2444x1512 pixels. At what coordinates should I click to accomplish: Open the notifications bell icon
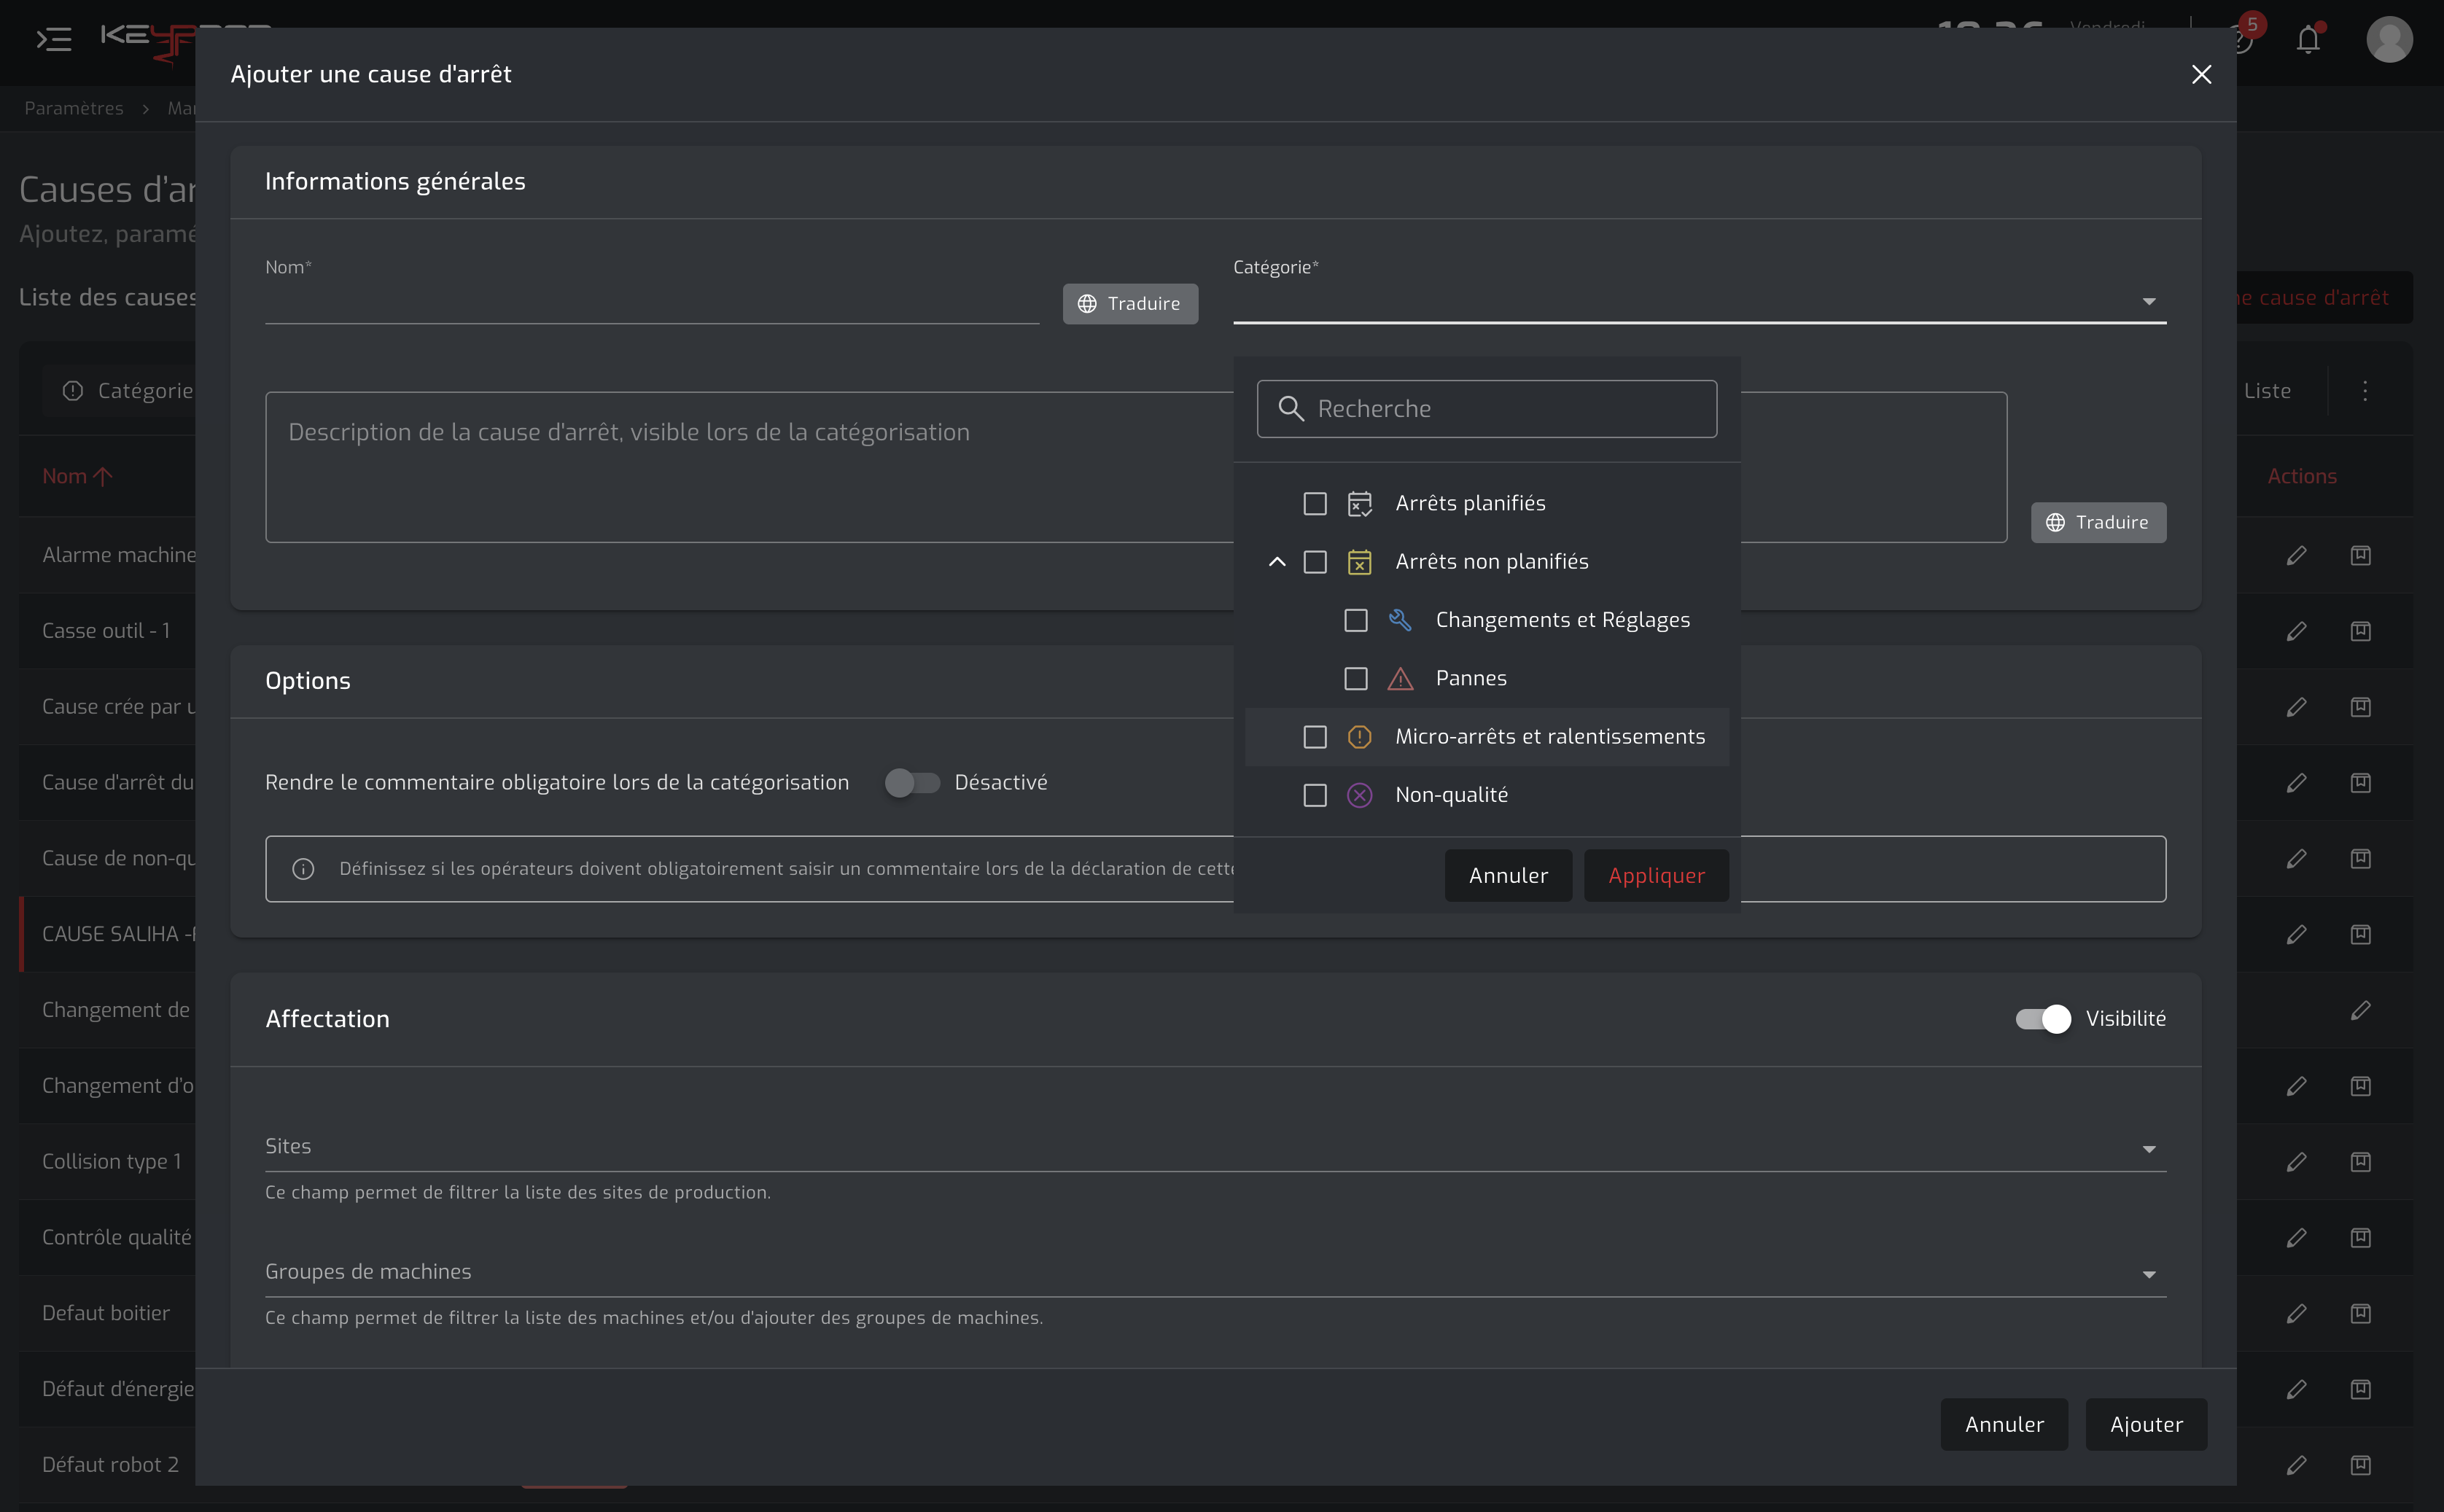[x=2308, y=39]
